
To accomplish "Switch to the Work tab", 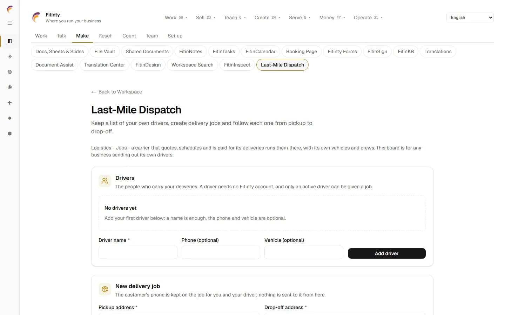I will [x=41, y=36].
